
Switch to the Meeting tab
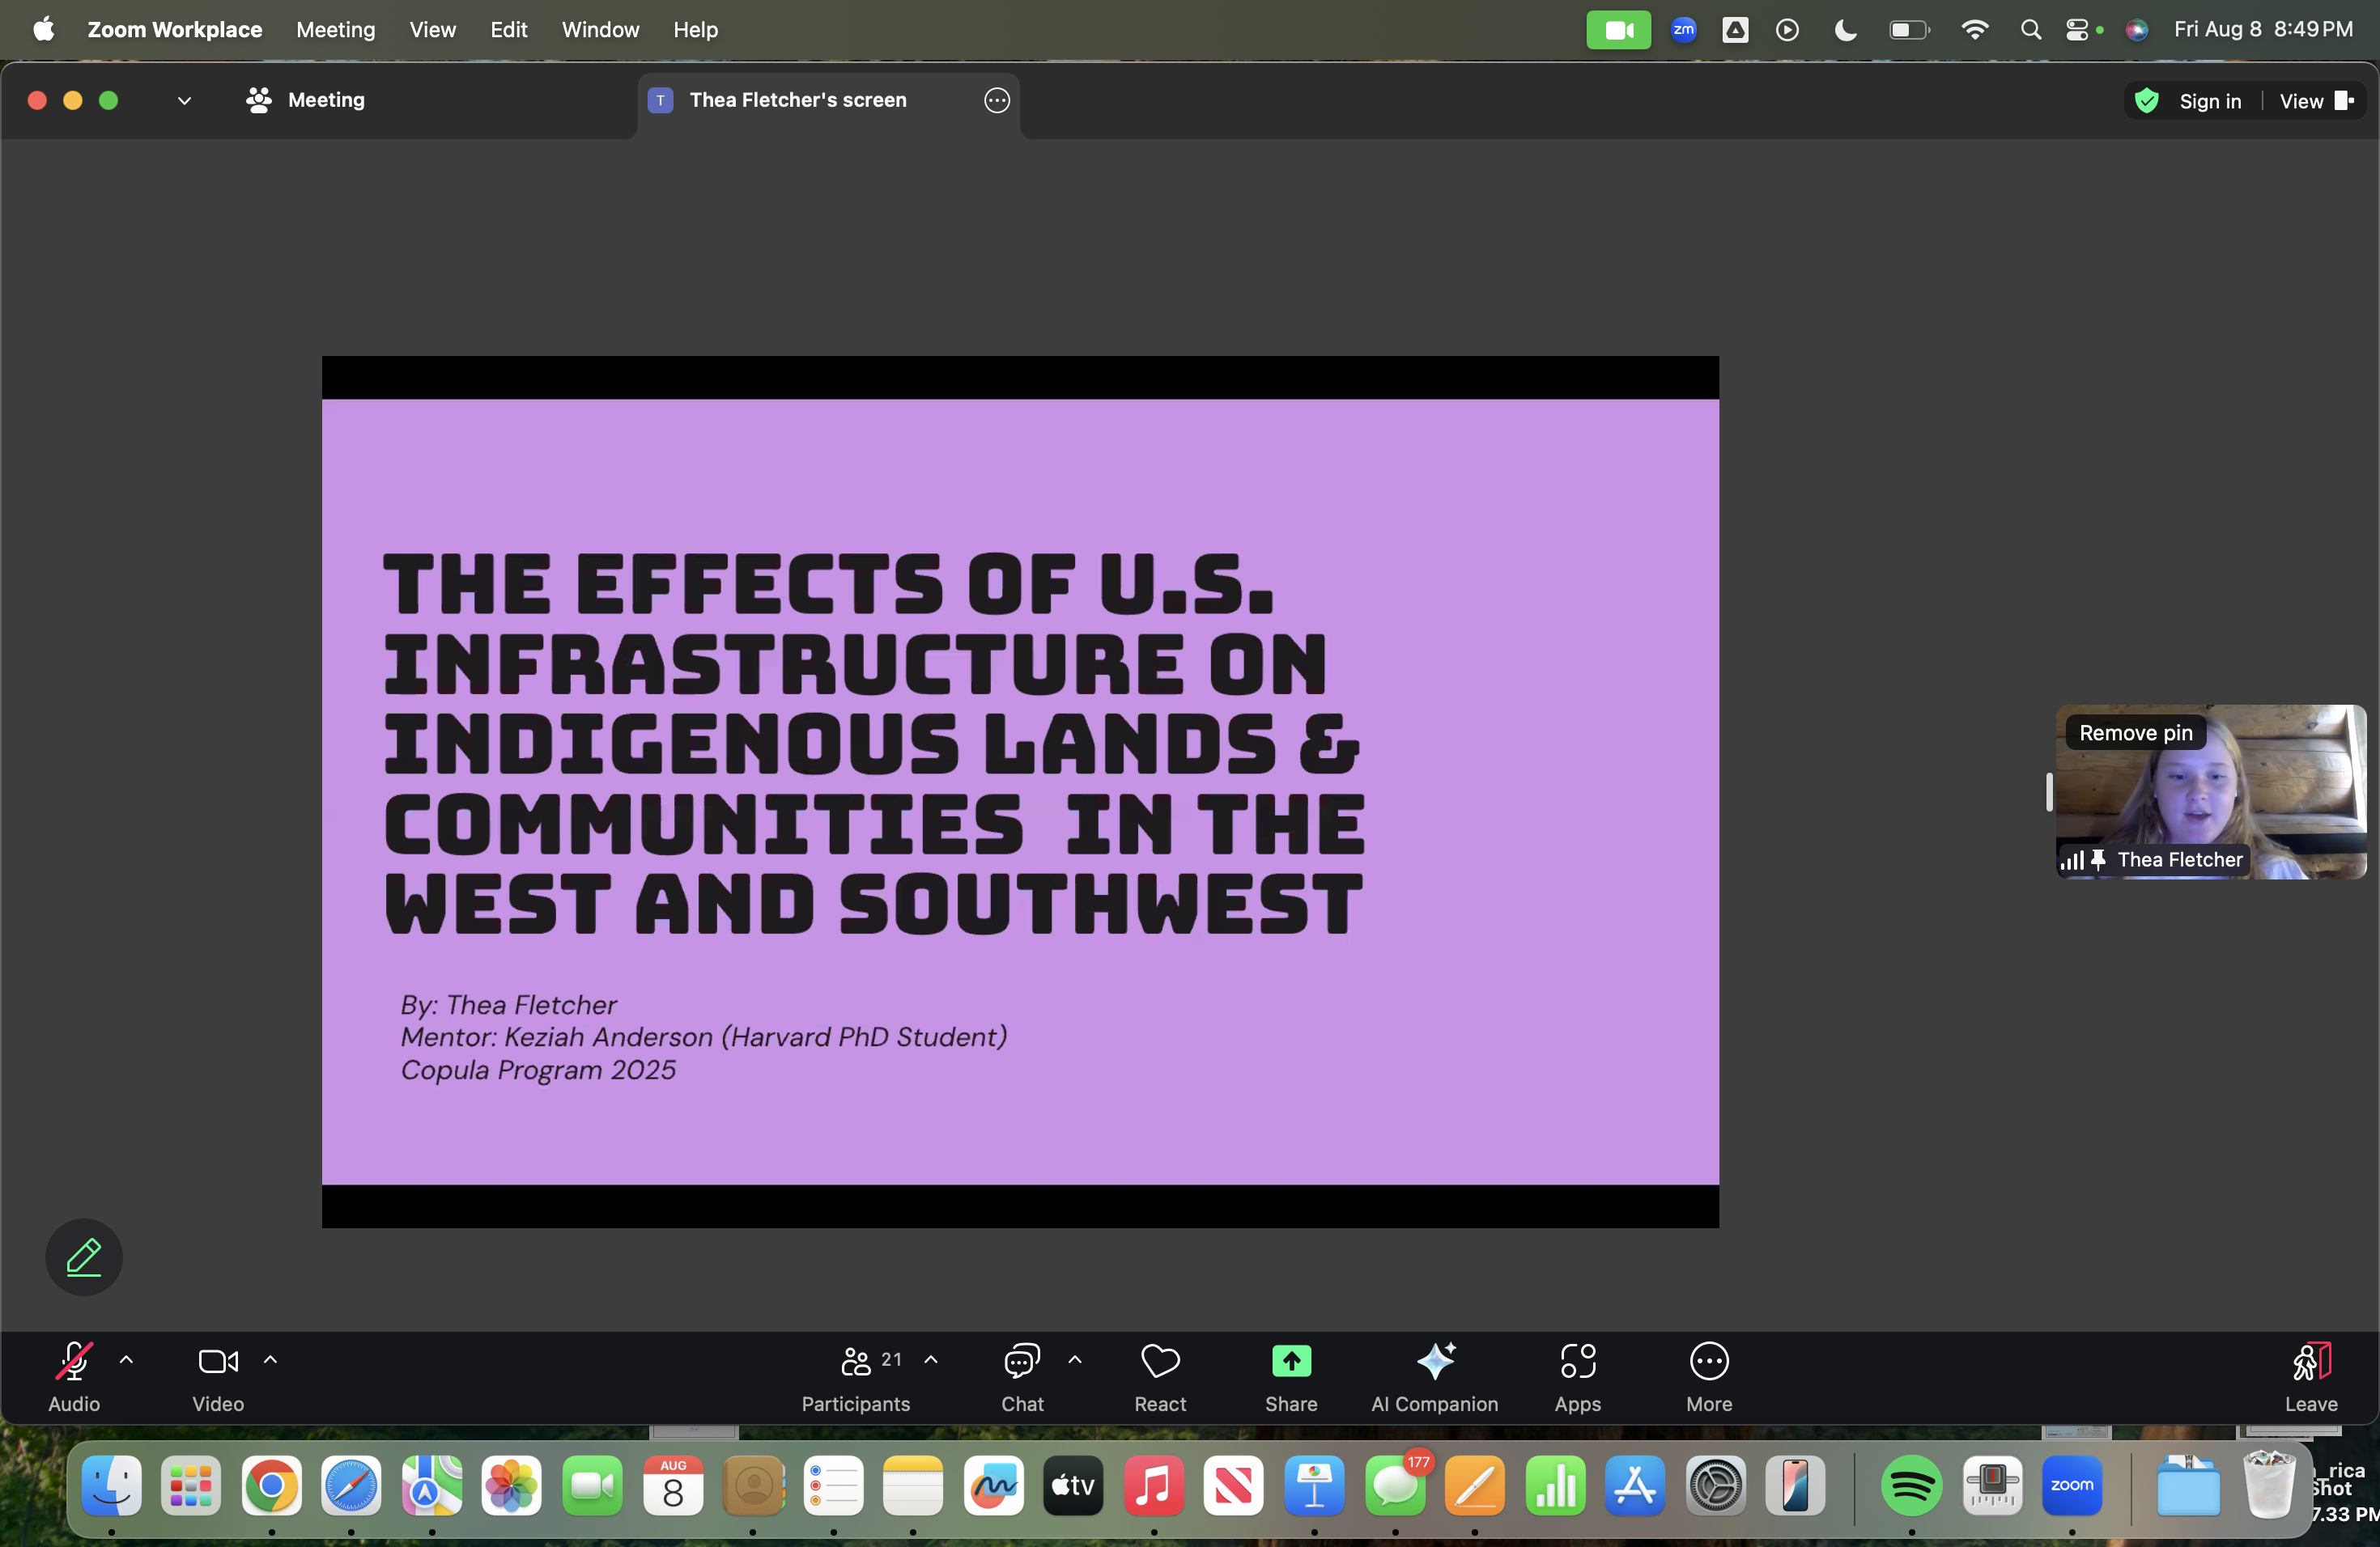pyautogui.click(x=306, y=100)
